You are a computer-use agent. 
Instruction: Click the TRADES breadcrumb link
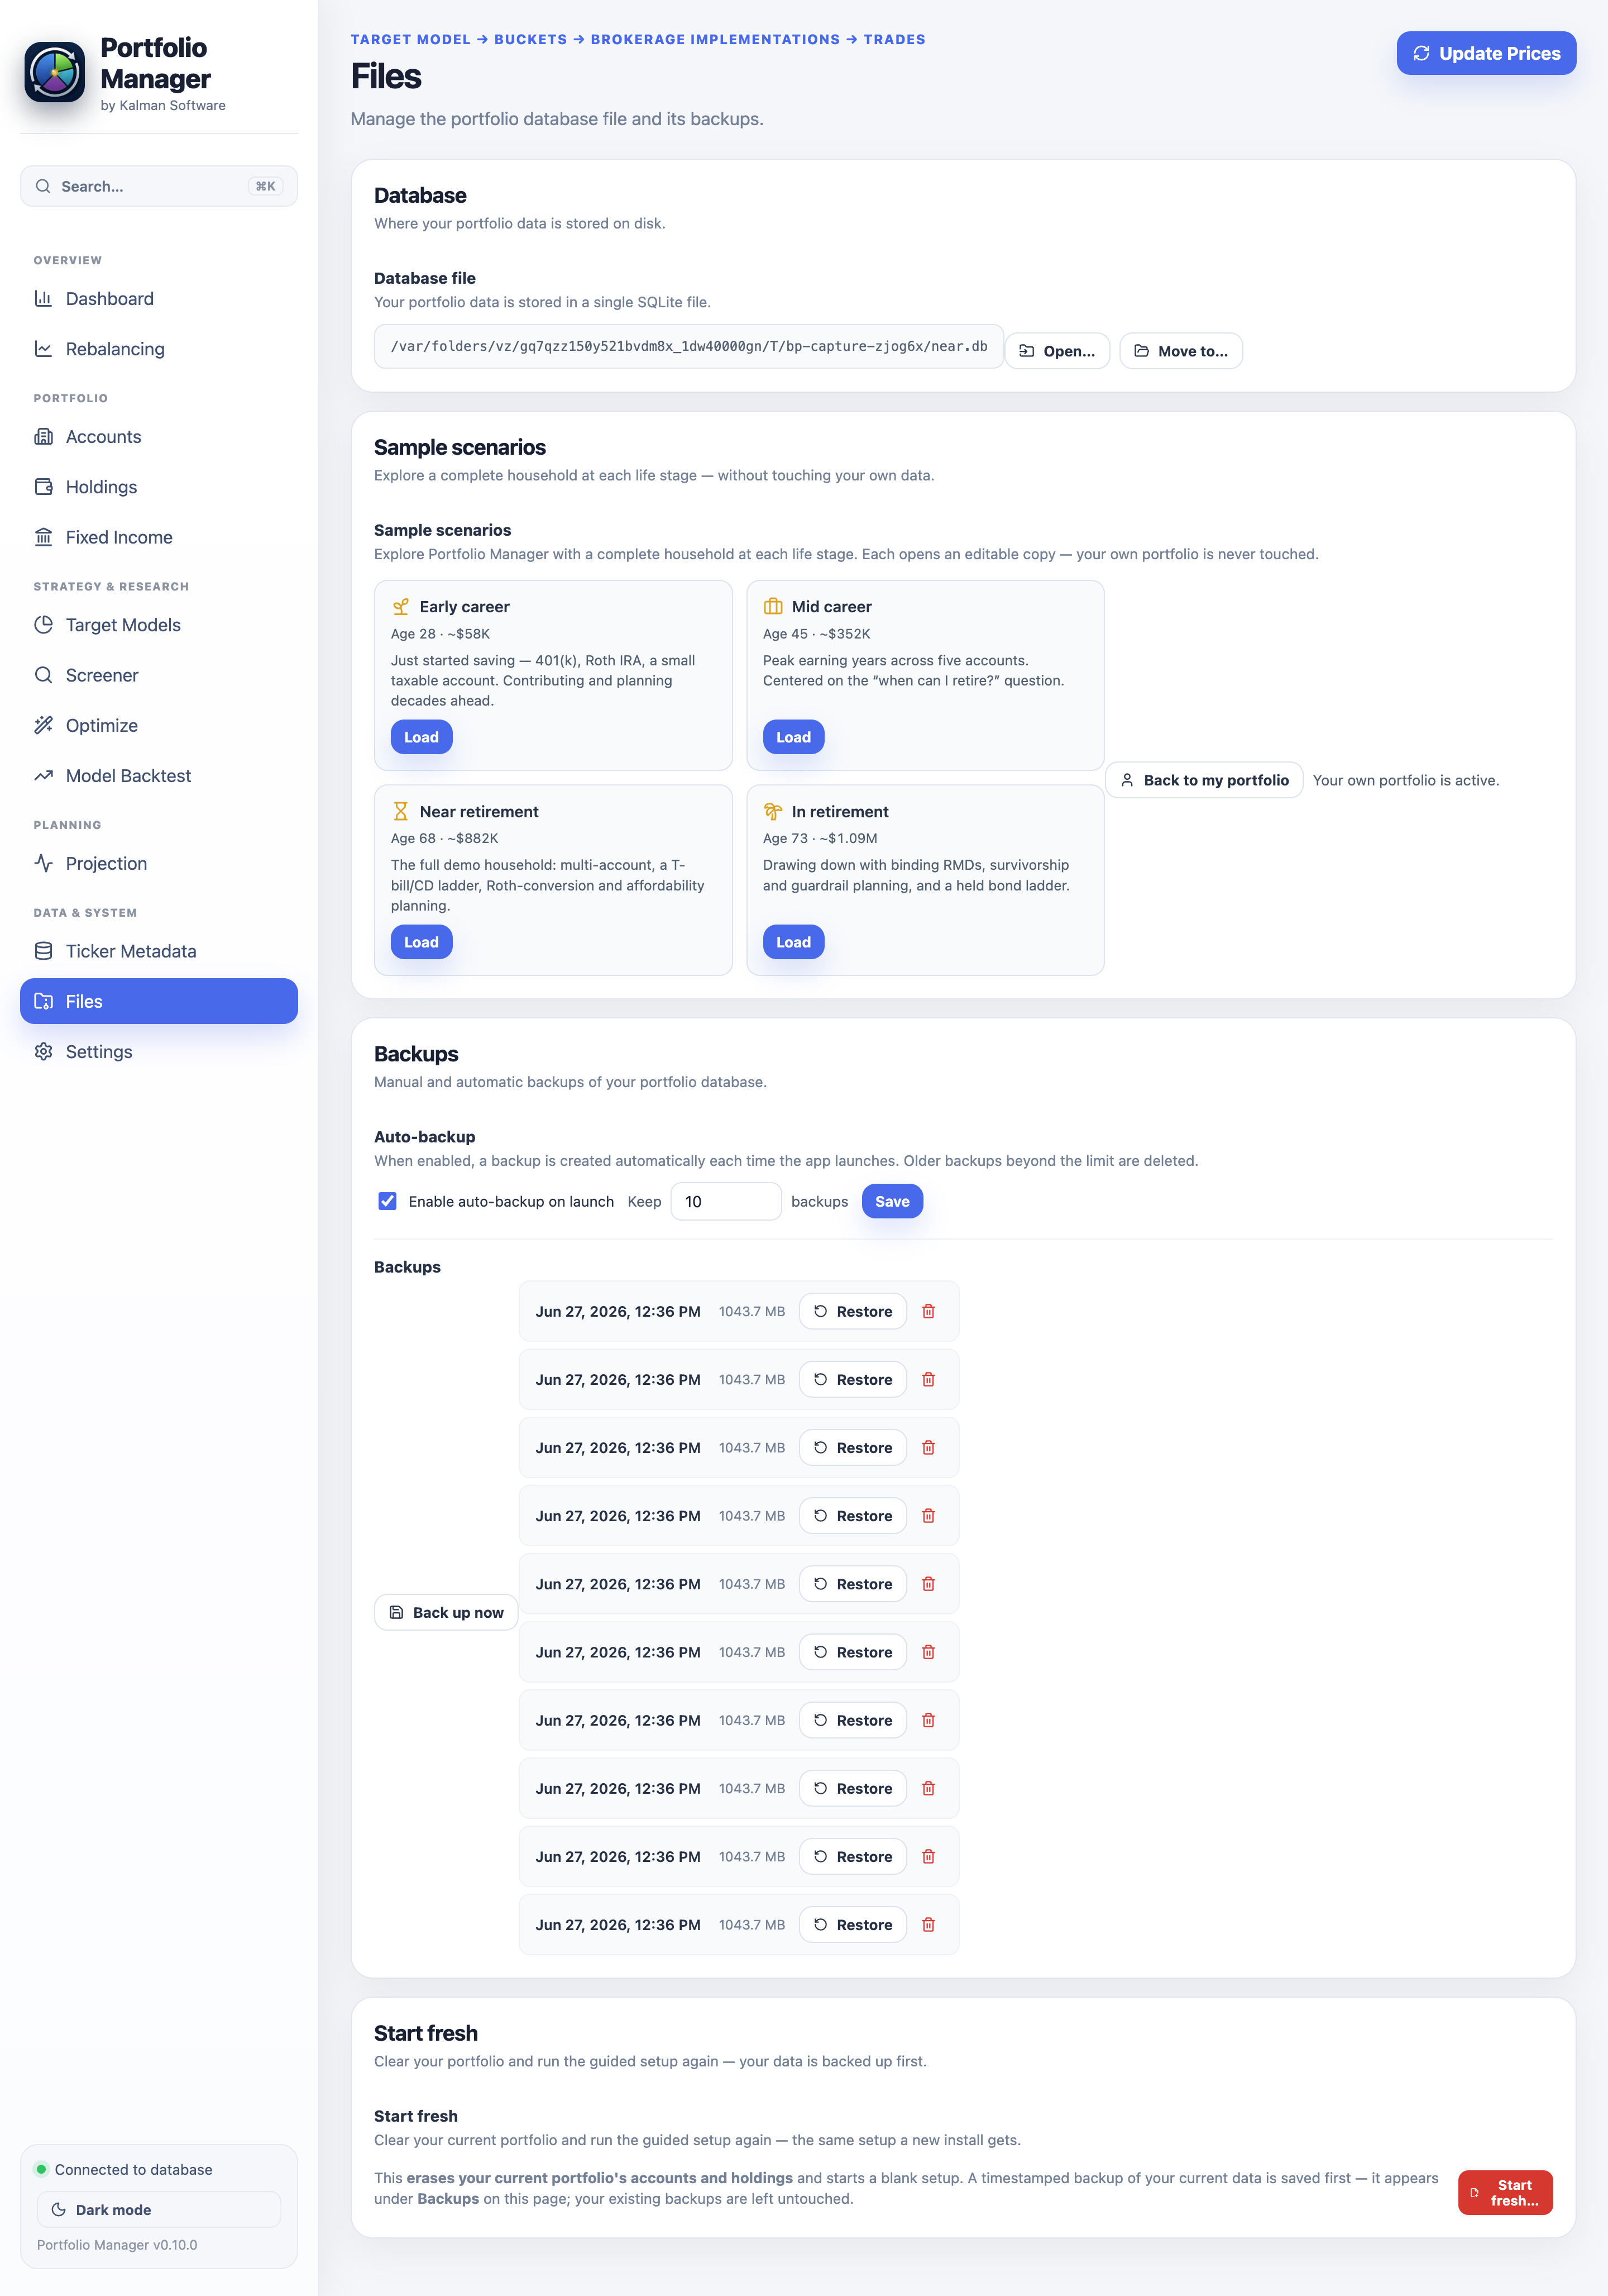click(894, 39)
